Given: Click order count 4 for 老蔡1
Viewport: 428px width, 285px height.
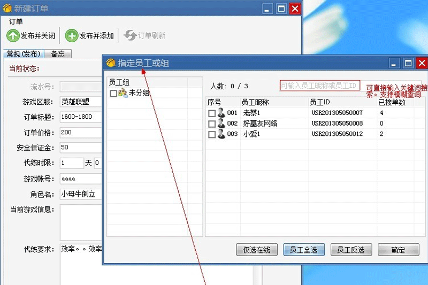Looking at the screenshot, I should tap(381, 113).
